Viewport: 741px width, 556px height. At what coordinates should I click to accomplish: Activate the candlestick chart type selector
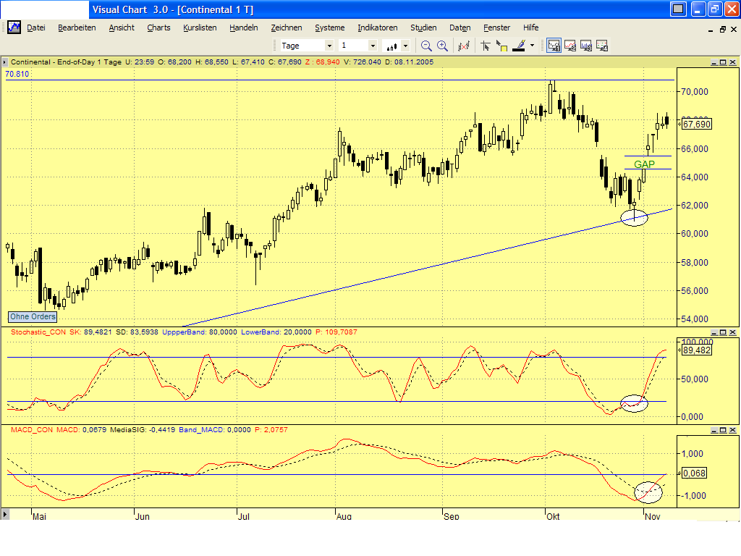pyautogui.click(x=391, y=45)
